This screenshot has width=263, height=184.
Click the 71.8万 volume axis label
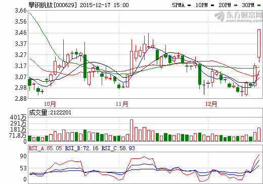pyautogui.click(x=18, y=136)
